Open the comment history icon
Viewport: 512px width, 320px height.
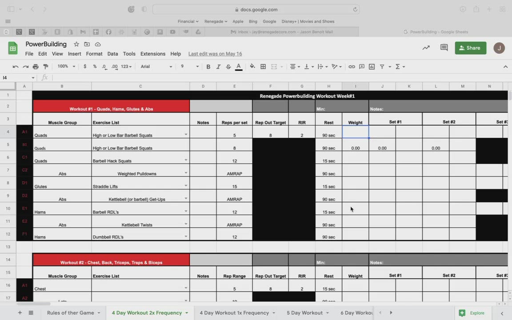coord(444,48)
